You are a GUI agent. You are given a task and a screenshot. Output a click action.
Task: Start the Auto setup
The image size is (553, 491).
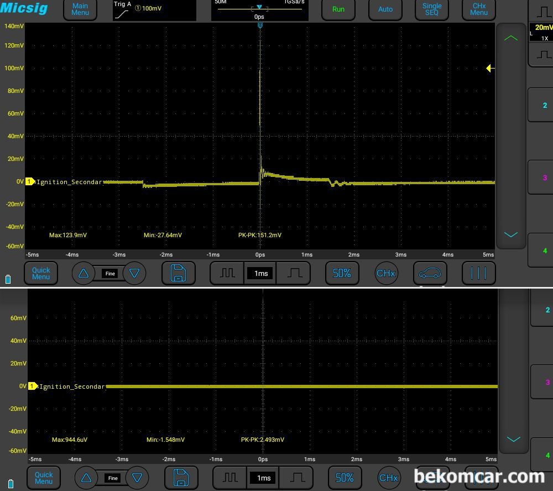385,9
